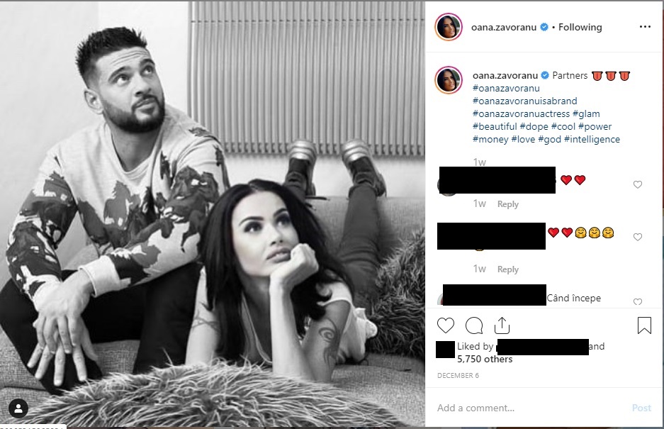Open oana.zavoranu username in header
664x429 pixels.
coord(504,27)
